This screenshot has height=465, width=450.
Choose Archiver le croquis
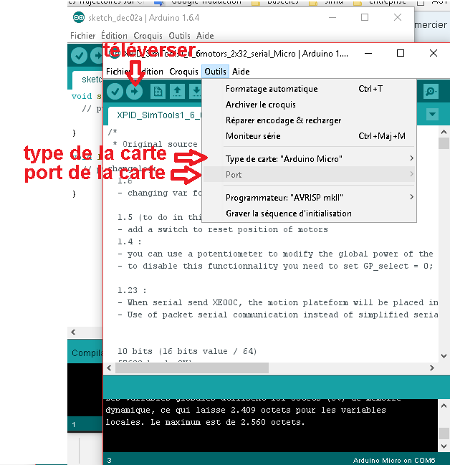309,105
